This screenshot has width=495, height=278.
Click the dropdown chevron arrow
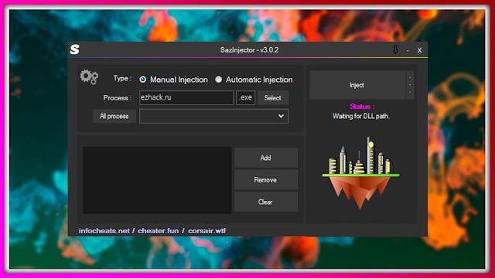click(281, 116)
